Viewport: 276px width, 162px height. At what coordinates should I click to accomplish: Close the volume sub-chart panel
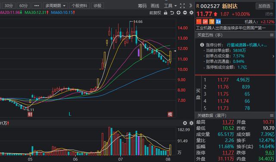[185, 123]
